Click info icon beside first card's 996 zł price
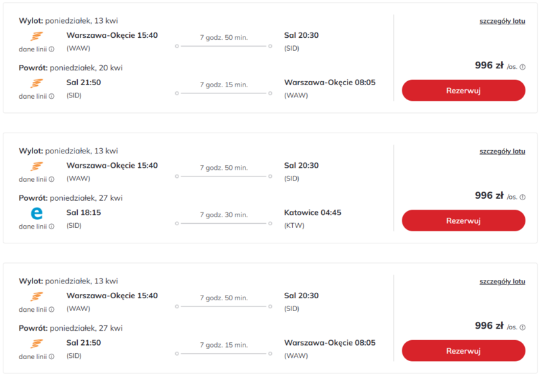The height and width of the screenshot is (374, 541). (523, 67)
